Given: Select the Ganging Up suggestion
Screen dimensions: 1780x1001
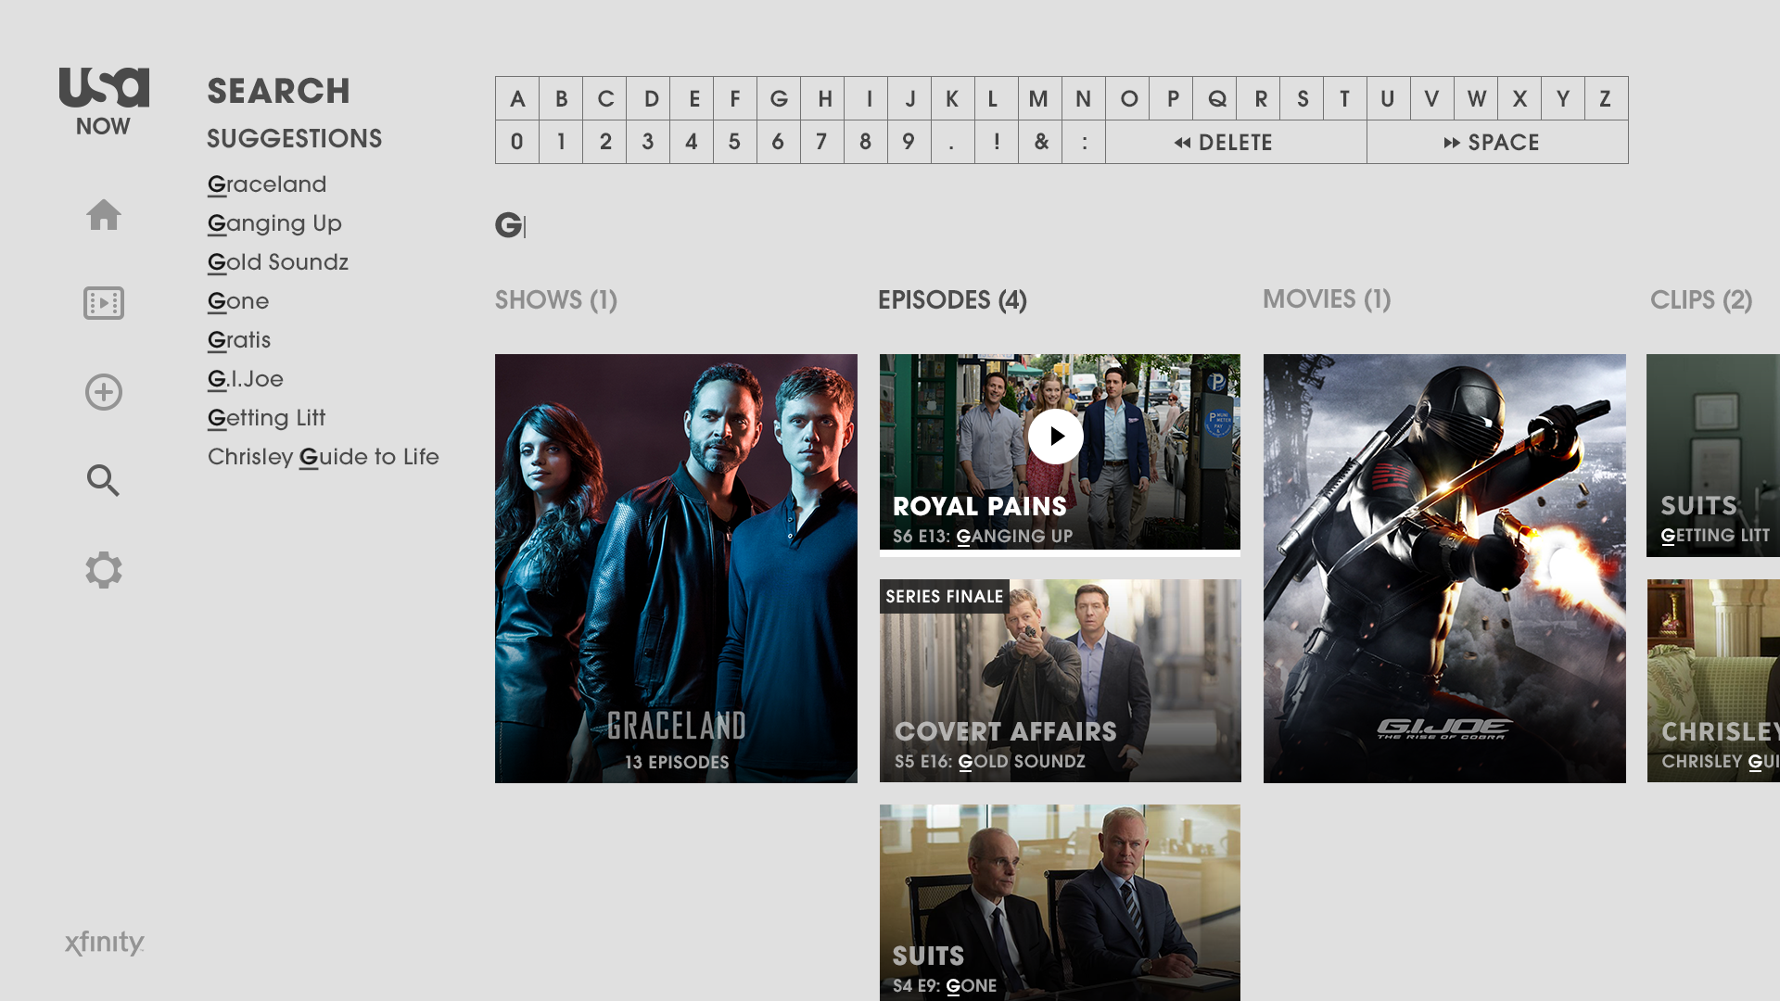Looking at the screenshot, I should pos(274,223).
